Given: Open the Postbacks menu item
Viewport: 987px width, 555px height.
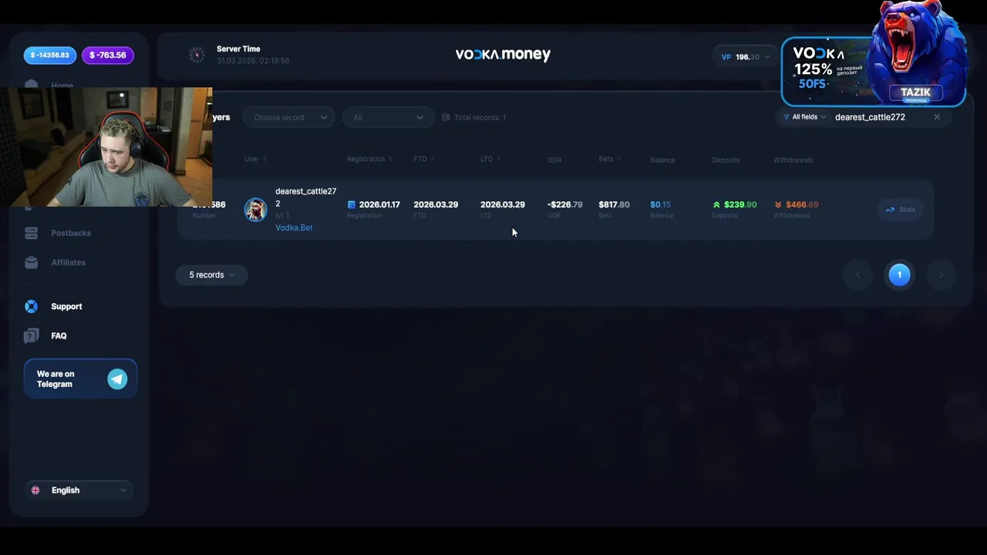Looking at the screenshot, I should (71, 233).
